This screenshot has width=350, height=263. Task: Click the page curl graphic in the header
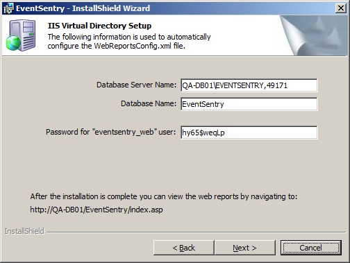[x=313, y=35]
